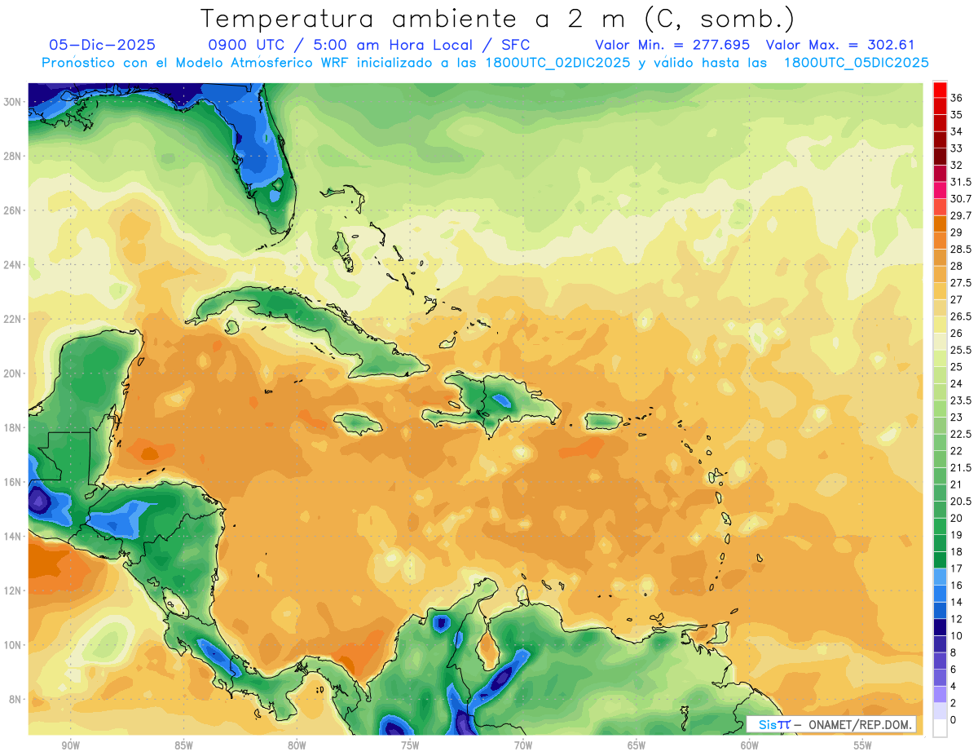Click the latitude label "24N"
This screenshot has width=978, height=756.
coord(14,264)
